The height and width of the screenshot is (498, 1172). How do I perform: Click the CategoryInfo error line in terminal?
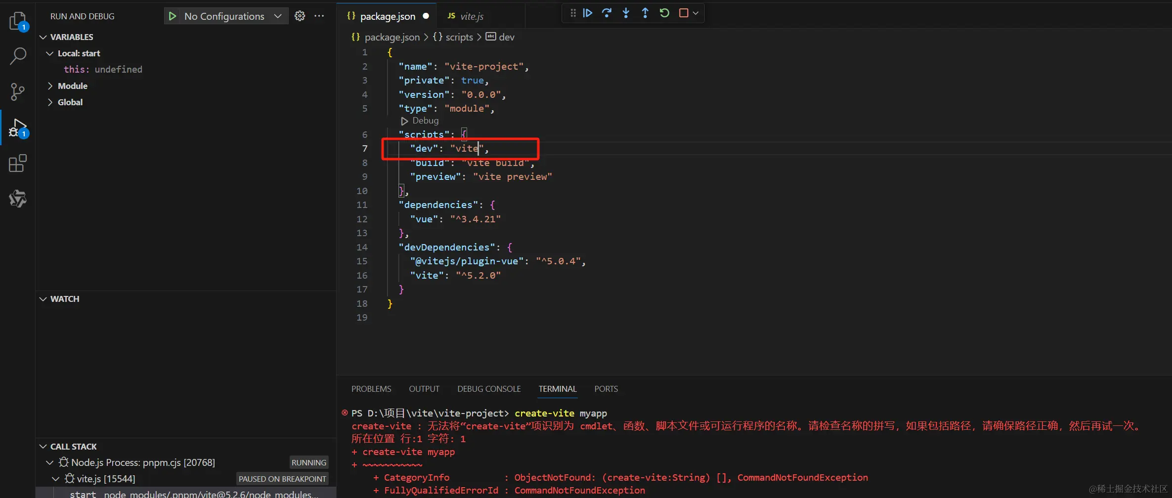[620, 477]
